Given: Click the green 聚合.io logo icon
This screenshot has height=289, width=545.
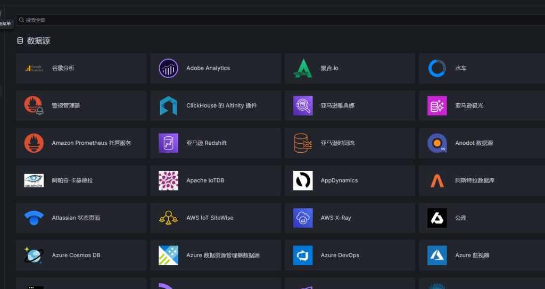Looking at the screenshot, I should tap(303, 68).
